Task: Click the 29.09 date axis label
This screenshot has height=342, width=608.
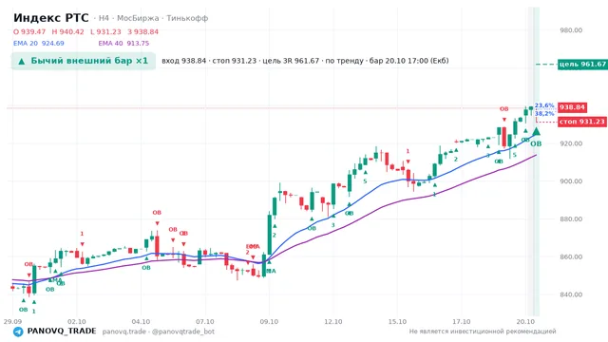Action: (12, 321)
